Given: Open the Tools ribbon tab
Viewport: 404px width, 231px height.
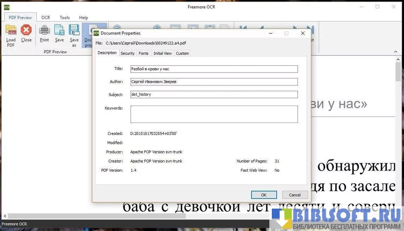Looking at the screenshot, I should pos(65,17).
